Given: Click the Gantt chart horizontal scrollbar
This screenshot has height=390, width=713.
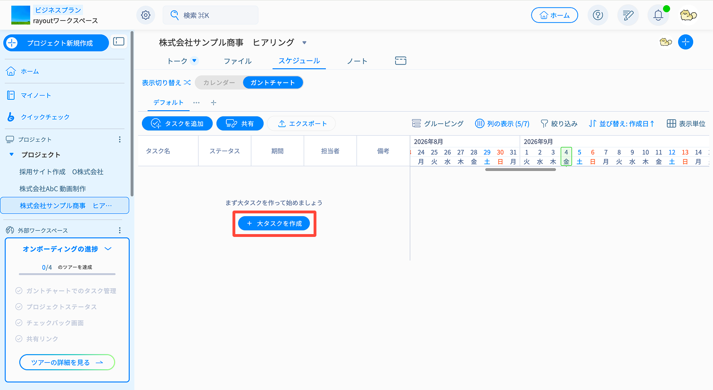Looking at the screenshot, I should [521, 170].
